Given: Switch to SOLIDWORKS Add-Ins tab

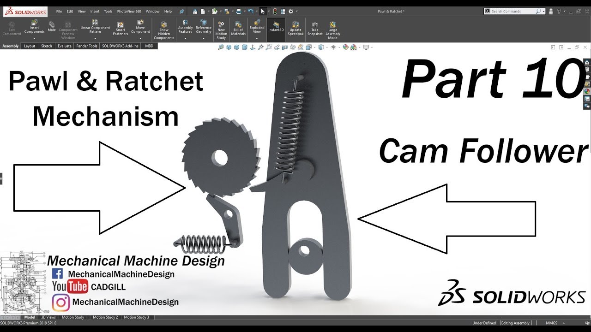Looking at the screenshot, I should (x=120, y=46).
